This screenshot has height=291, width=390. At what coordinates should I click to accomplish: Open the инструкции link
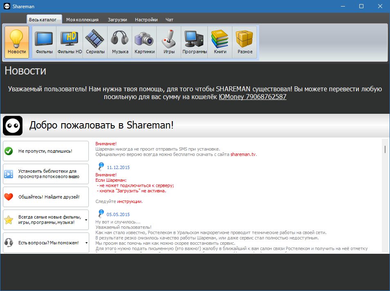pyautogui.click(x=129, y=201)
